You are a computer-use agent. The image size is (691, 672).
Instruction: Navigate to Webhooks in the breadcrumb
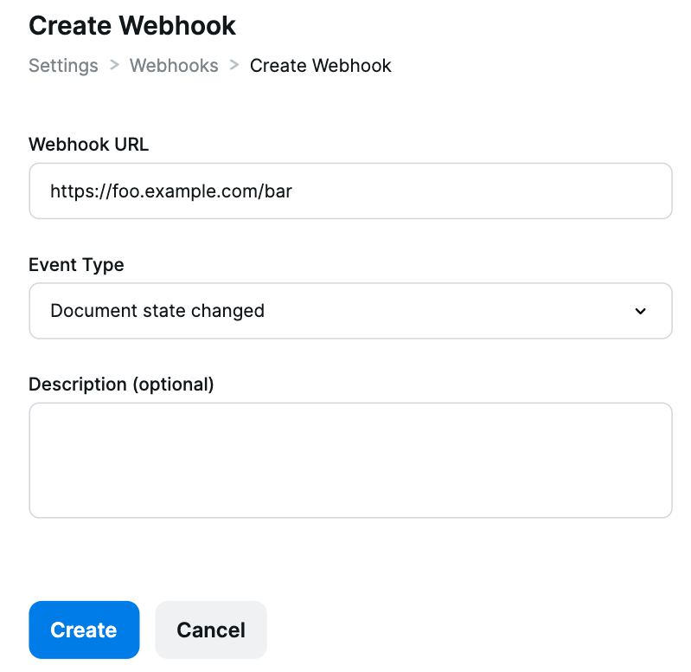point(174,66)
